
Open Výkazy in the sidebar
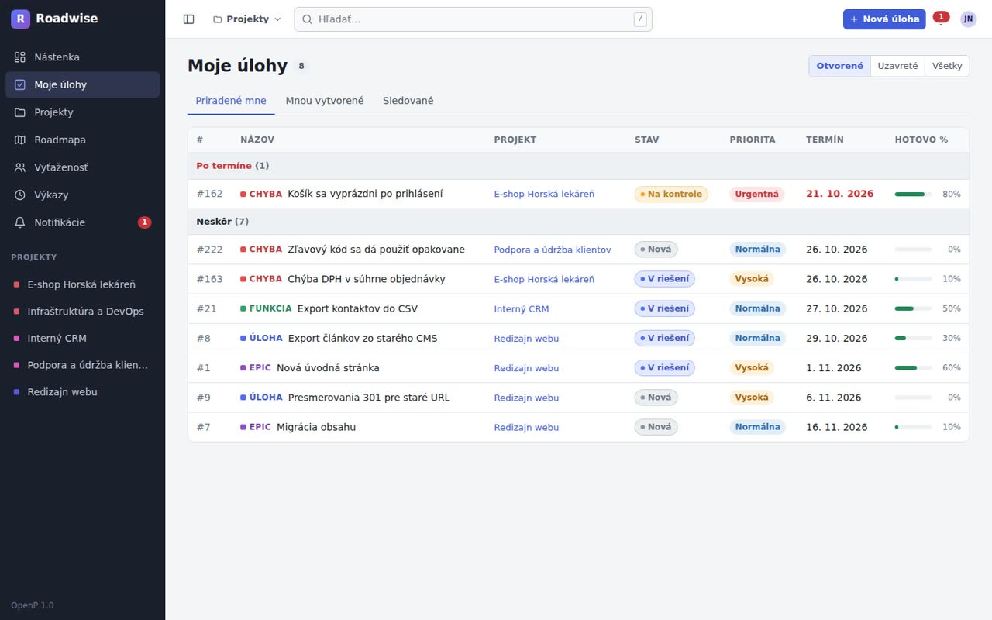[x=83, y=195]
